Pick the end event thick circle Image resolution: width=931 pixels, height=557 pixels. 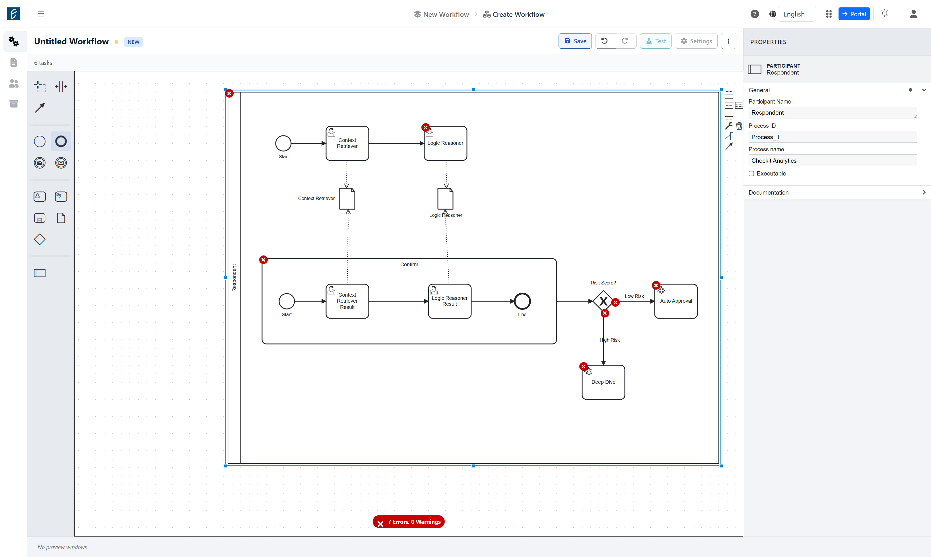tap(61, 141)
